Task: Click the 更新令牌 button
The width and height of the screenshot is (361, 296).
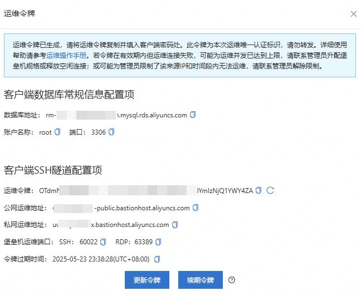Action: [x=147, y=280]
